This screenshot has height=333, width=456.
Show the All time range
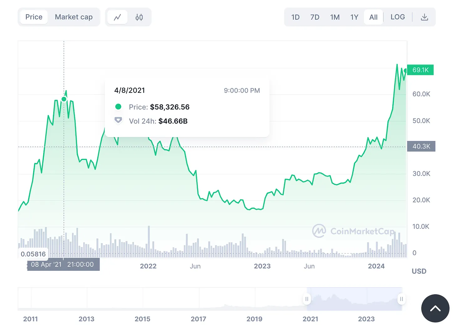click(x=373, y=17)
